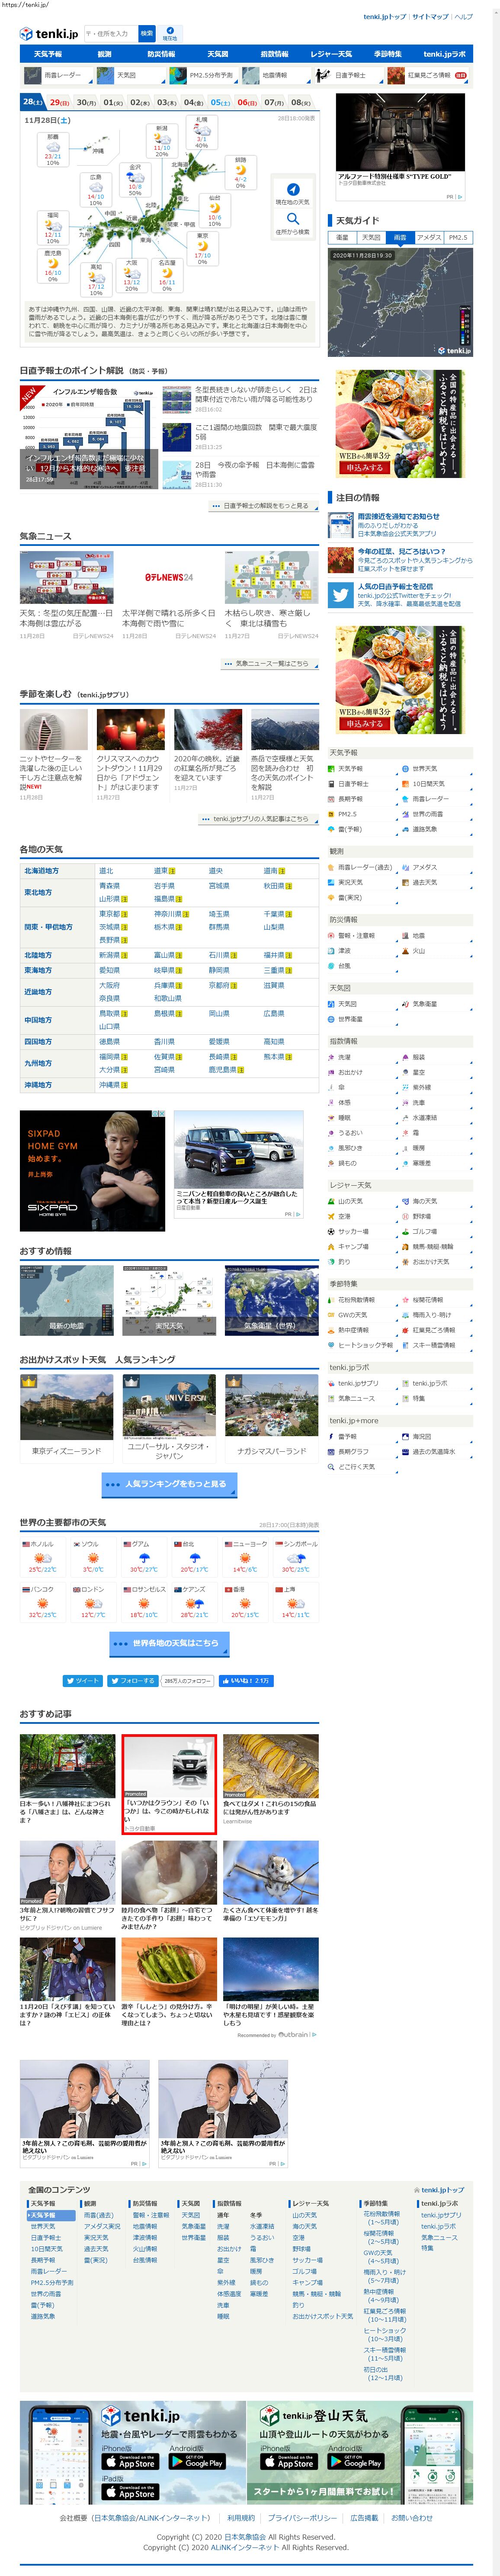500x2576 pixels.
Task: Click the Twitter ツイート button
Action: click(83, 1680)
